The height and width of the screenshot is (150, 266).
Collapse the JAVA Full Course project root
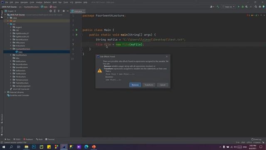coord(5,15)
